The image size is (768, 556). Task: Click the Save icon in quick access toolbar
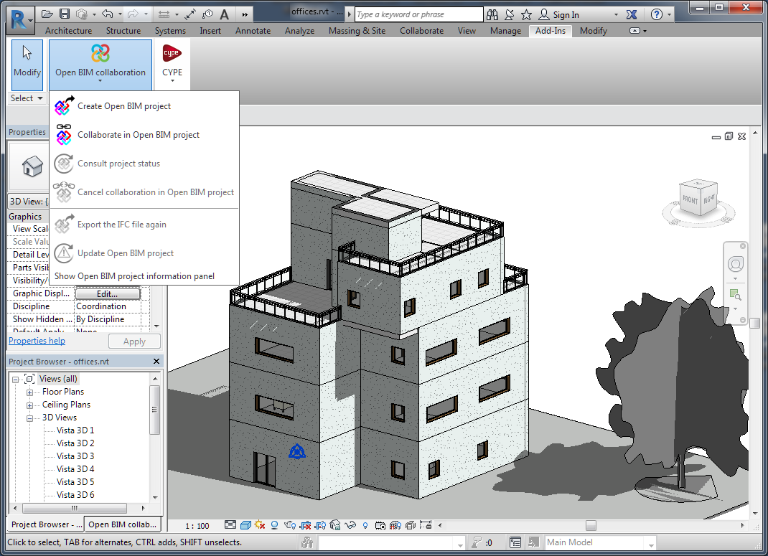pyautogui.click(x=65, y=14)
